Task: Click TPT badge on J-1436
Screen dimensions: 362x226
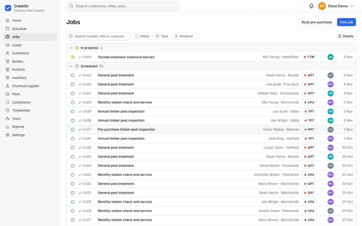Action: [309, 139]
